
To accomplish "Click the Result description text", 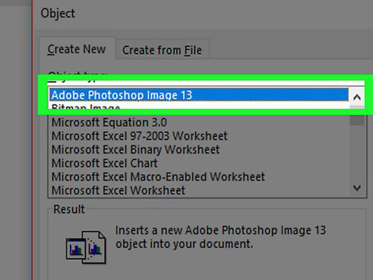I will 220,237.
